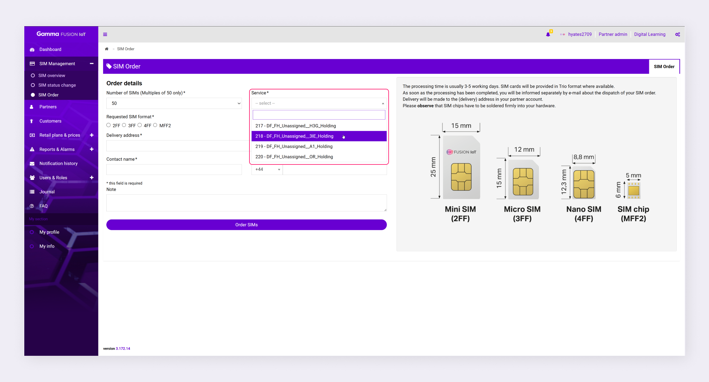Expand the +44 country code dropdown

[267, 169]
